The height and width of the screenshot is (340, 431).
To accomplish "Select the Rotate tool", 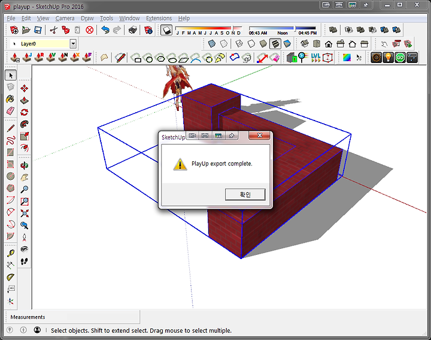I will [25, 112].
